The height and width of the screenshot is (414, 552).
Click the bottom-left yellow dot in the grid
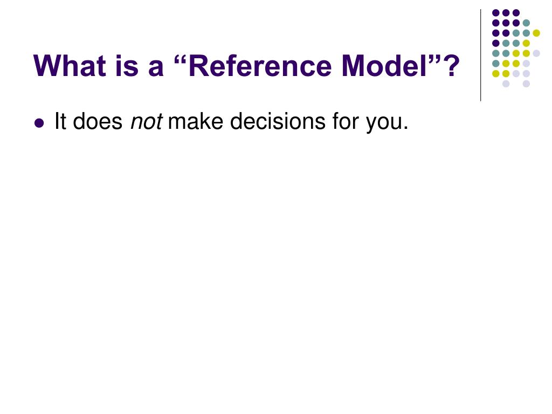(x=496, y=73)
